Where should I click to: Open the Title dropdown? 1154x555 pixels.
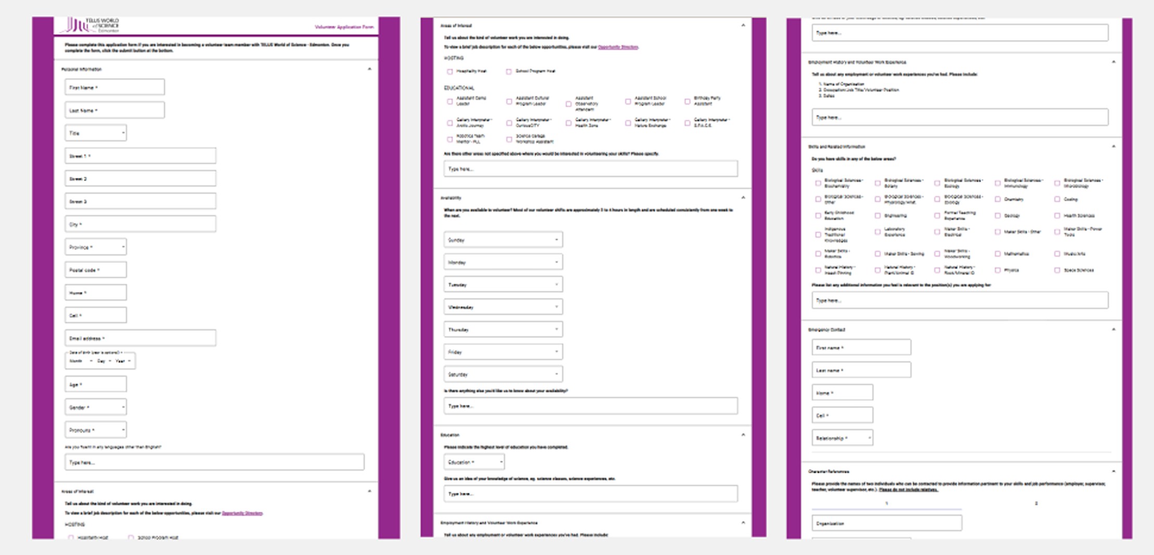pos(96,133)
